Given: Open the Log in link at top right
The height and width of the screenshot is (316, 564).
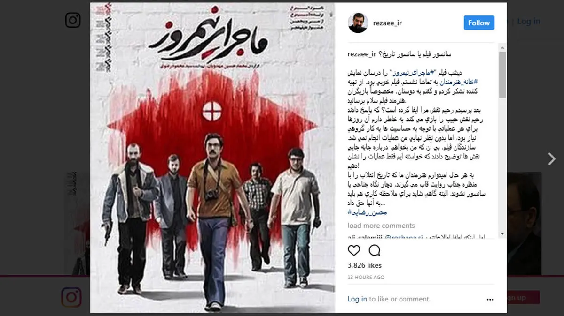Looking at the screenshot, I should tap(528, 22).
